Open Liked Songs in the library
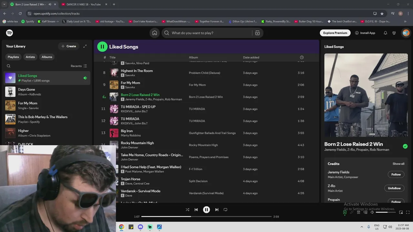This screenshot has width=413, height=232. pos(47,78)
